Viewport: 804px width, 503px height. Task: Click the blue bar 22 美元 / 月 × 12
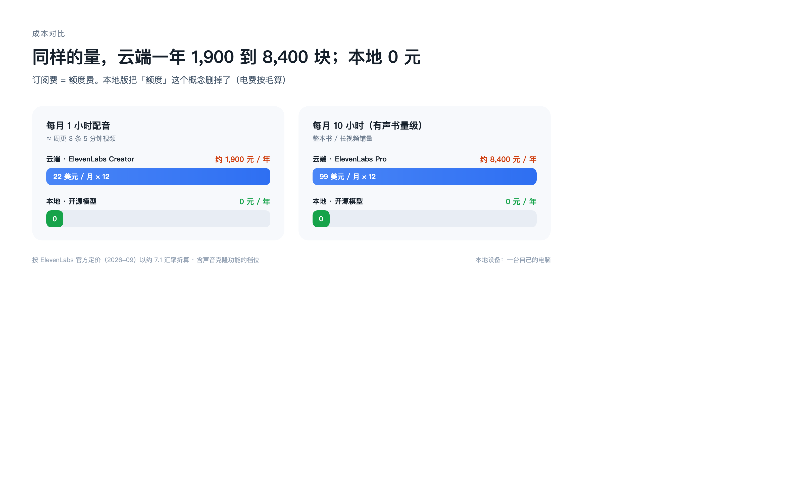[158, 177]
